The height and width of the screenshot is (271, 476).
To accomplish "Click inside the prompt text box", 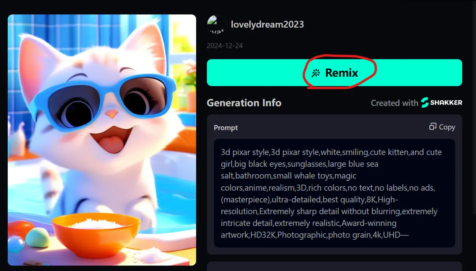I will point(334,193).
